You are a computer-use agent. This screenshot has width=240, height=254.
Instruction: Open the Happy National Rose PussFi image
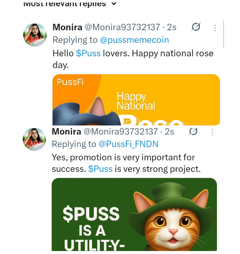tap(136, 100)
